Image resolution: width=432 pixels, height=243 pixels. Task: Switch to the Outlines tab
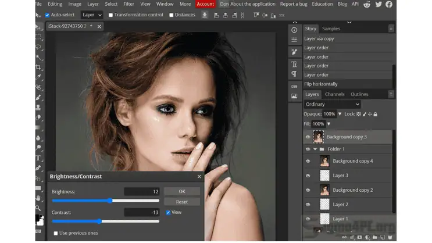pyautogui.click(x=359, y=94)
